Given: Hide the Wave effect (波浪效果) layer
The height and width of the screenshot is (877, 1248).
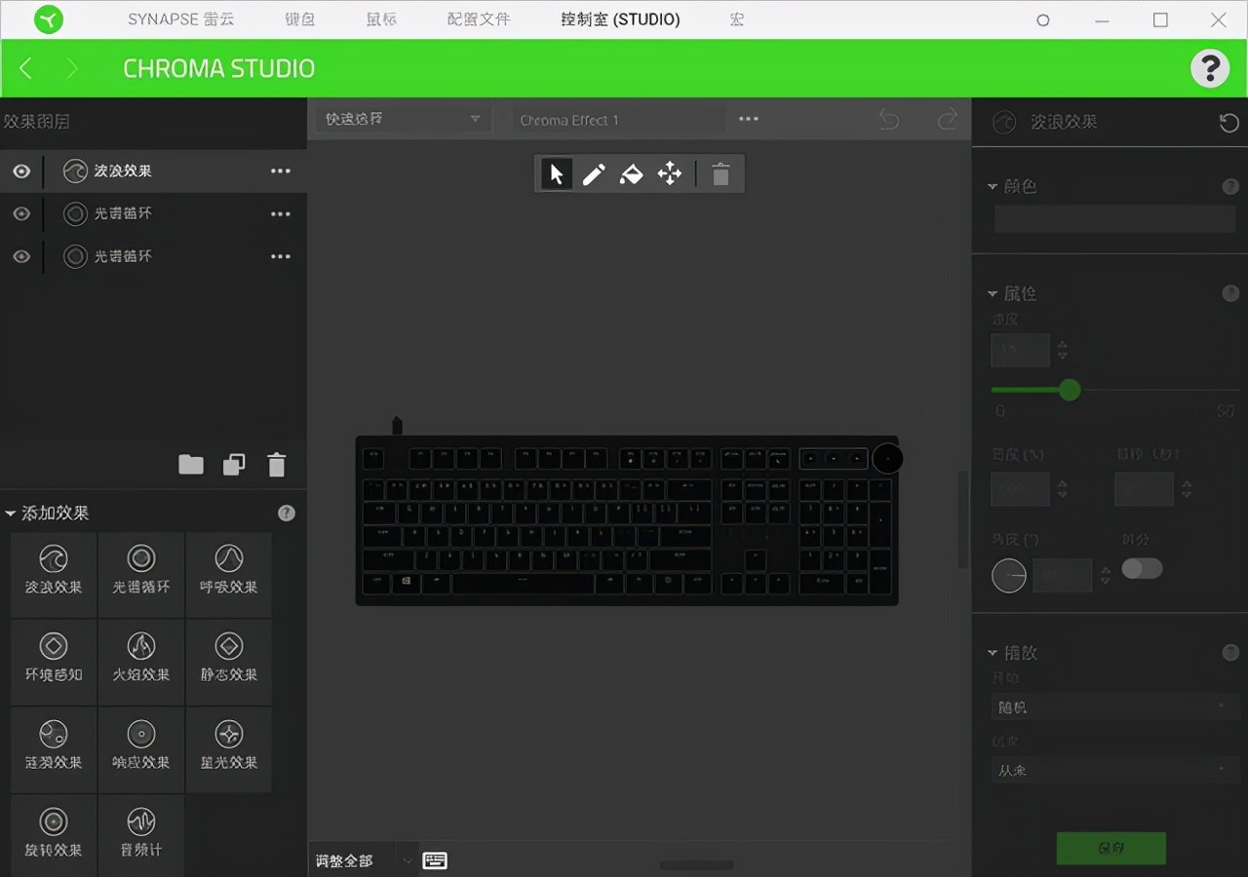Looking at the screenshot, I should (21, 172).
